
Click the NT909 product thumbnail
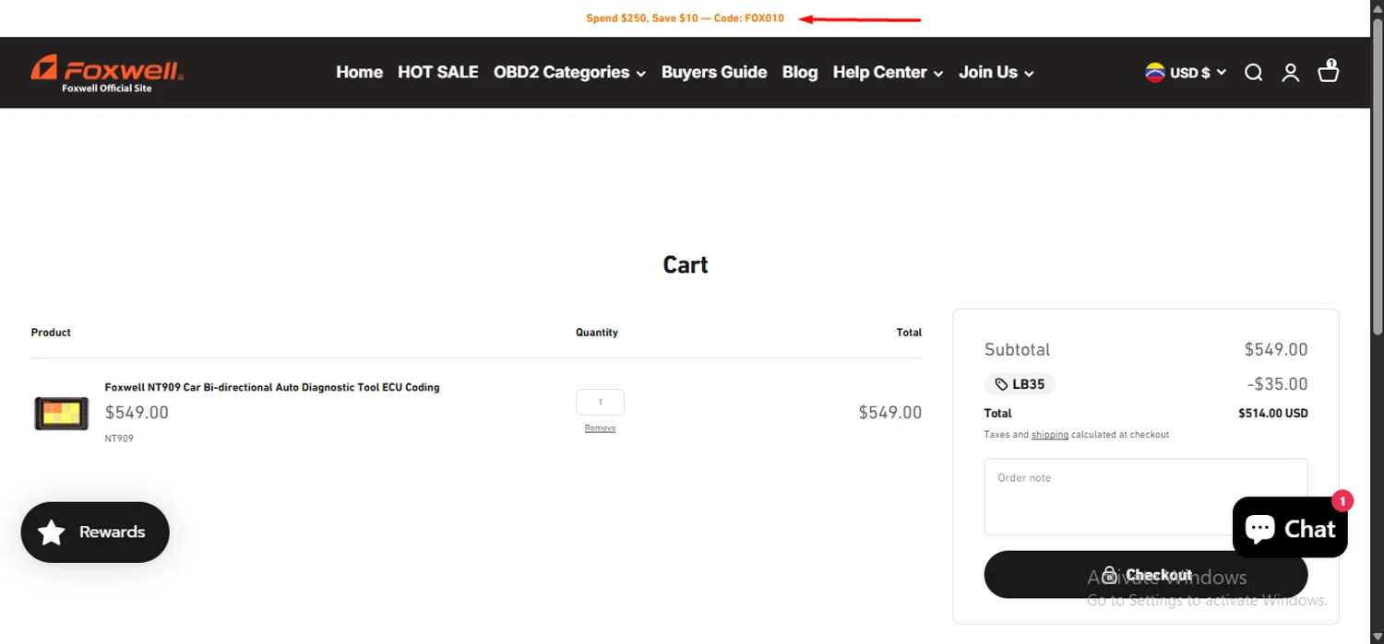click(x=62, y=414)
